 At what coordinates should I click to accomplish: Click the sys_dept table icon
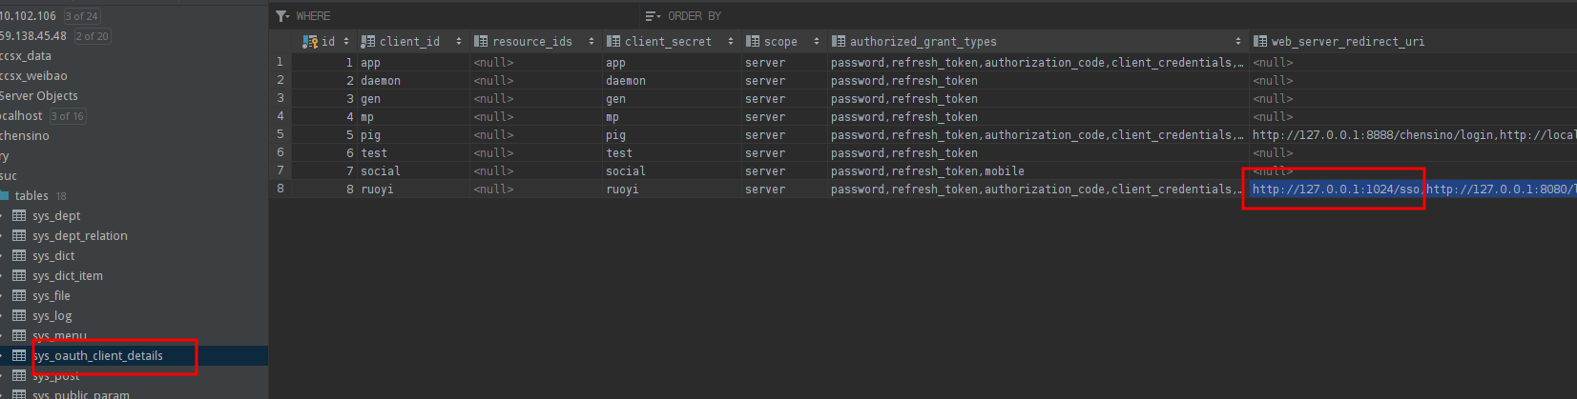pos(19,216)
